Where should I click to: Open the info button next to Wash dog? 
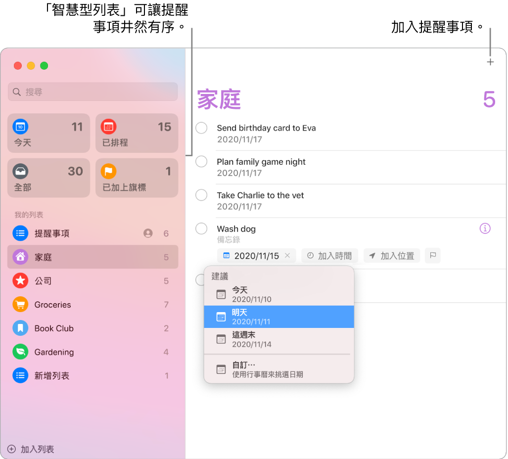point(485,229)
